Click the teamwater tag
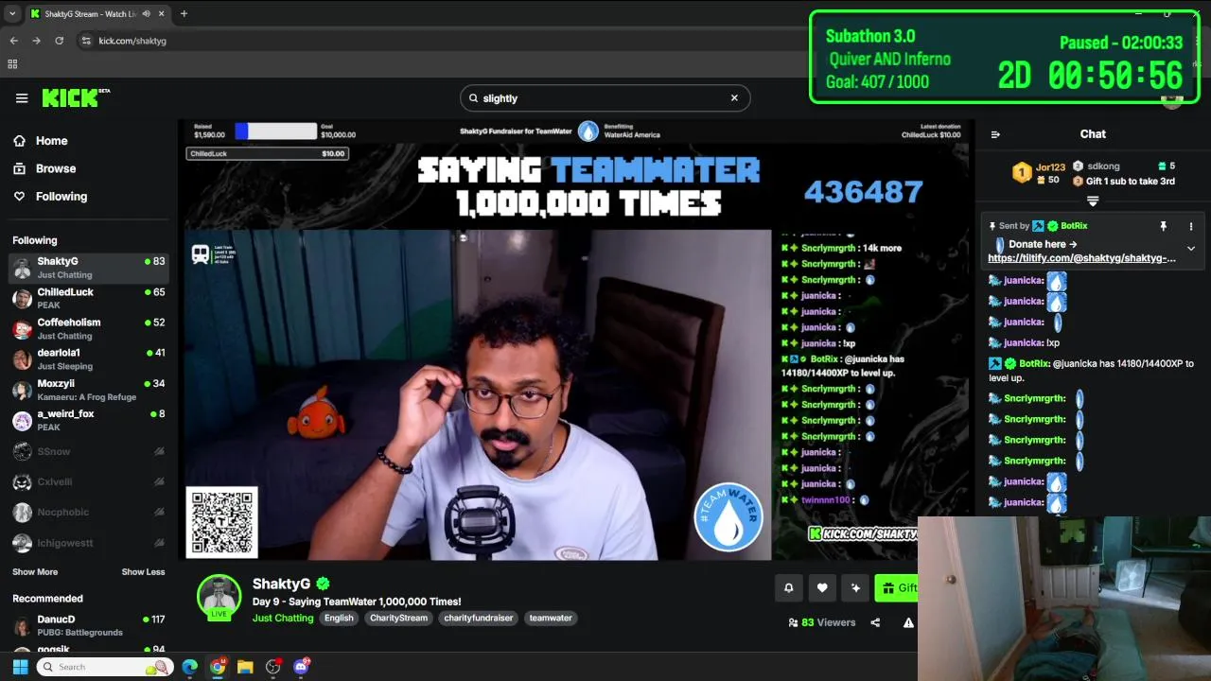Screen dimensions: 1211x681 pyautogui.click(x=551, y=618)
